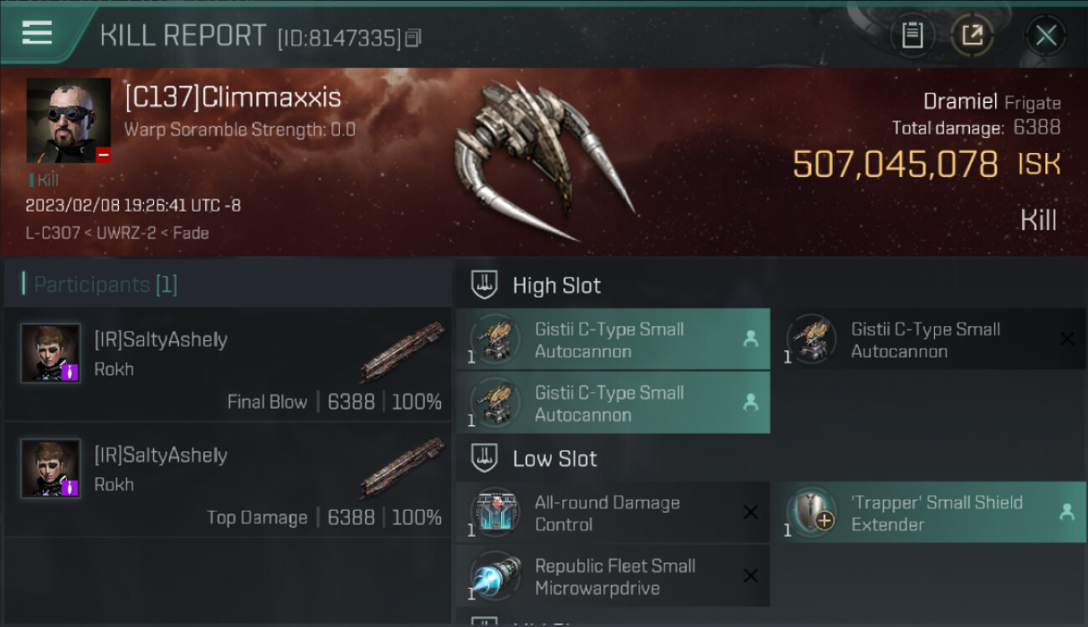The image size is (1088, 627).
Task: Select the Dramiel ship image
Action: click(544, 161)
